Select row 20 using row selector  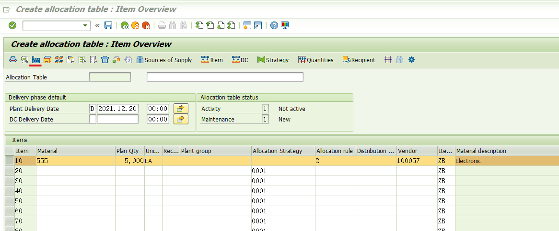(x=9, y=171)
